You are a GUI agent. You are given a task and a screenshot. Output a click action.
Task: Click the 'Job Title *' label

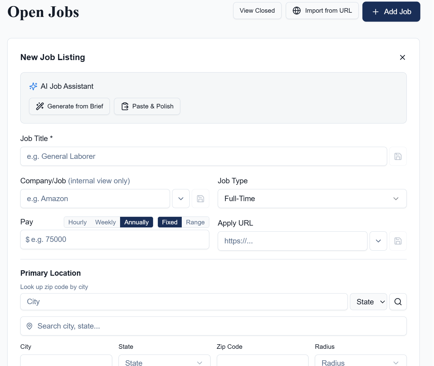click(x=37, y=139)
